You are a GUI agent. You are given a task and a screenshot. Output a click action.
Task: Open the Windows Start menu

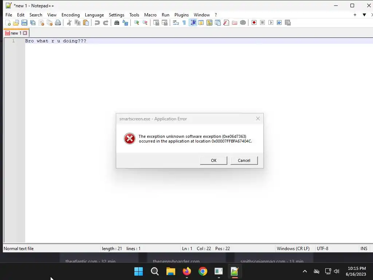(x=139, y=271)
